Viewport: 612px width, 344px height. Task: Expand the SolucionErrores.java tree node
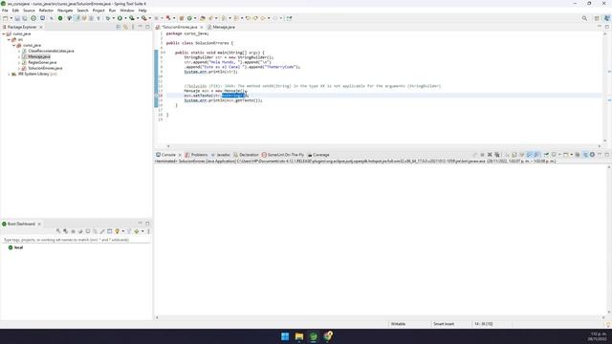click(x=19, y=68)
